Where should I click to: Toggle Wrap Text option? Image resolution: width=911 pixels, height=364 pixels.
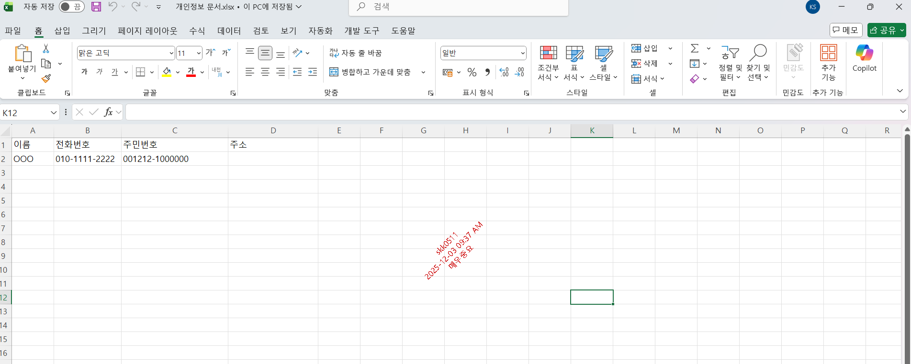click(355, 53)
